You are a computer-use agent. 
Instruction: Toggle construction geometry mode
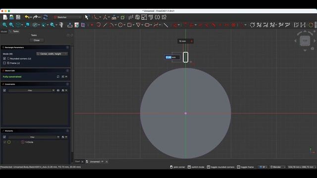[165, 25]
